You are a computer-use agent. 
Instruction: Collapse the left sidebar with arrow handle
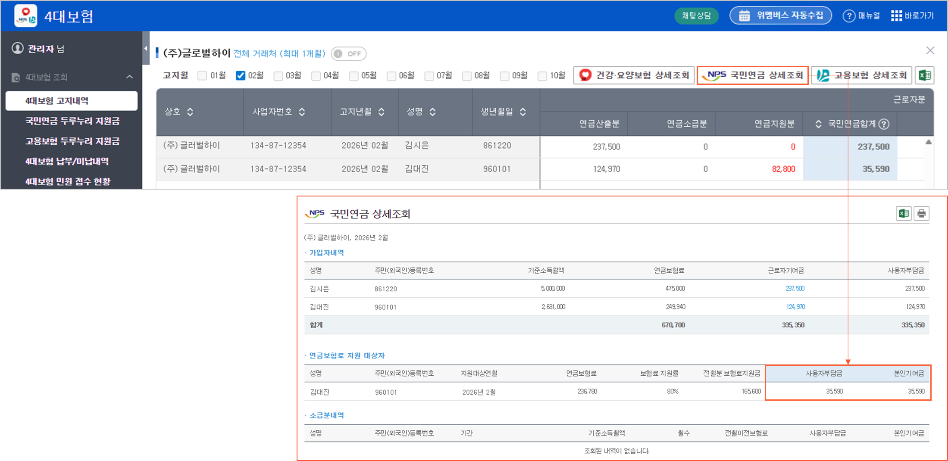(x=146, y=48)
